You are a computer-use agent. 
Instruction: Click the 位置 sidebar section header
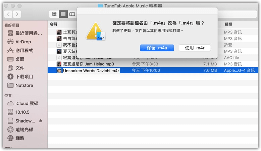pos(8,96)
